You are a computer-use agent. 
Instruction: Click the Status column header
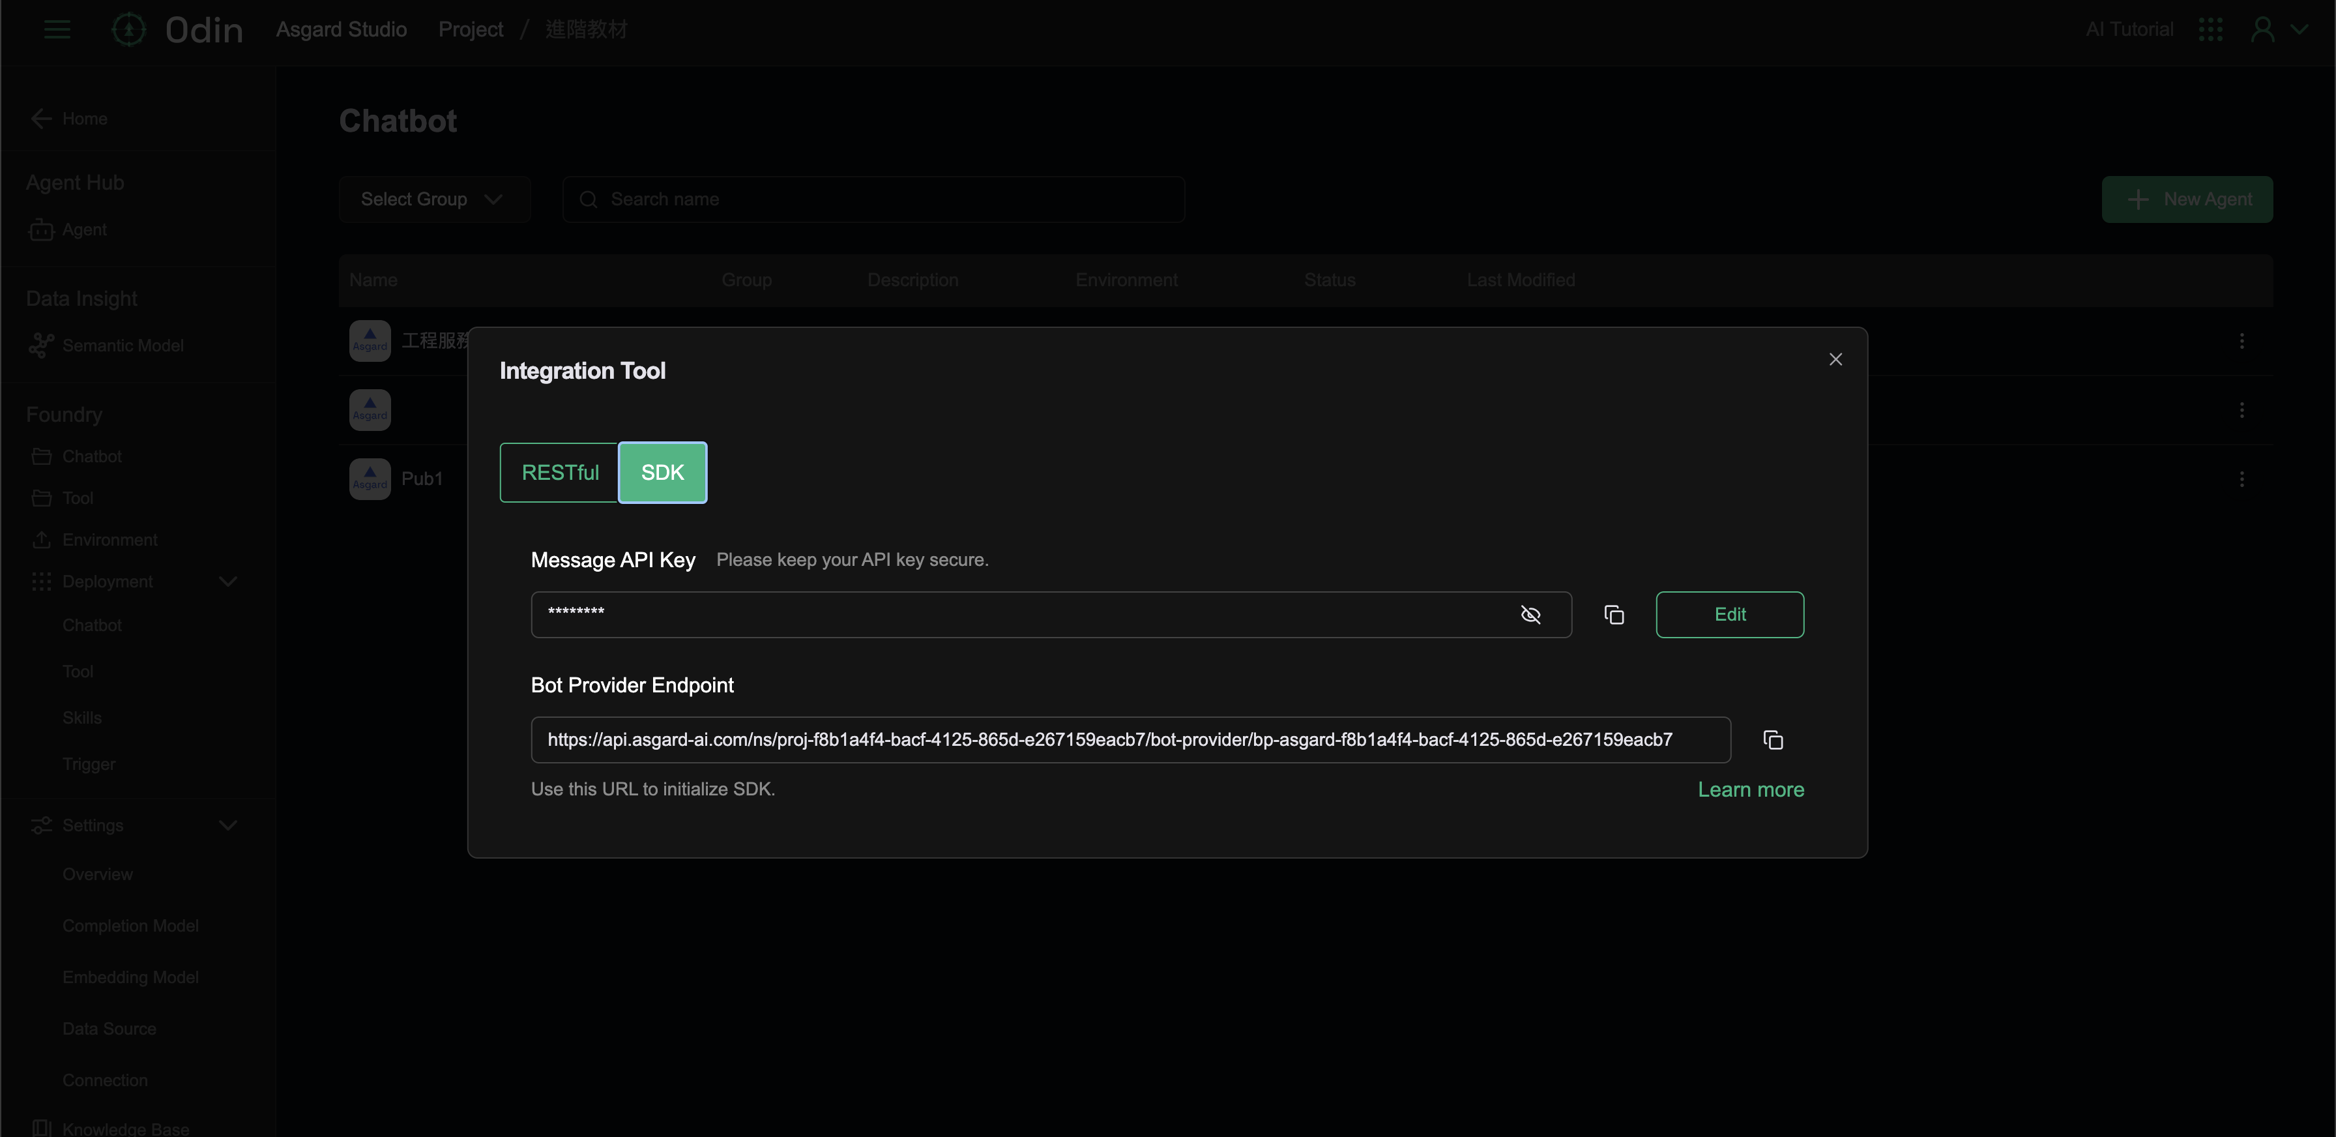click(1330, 280)
